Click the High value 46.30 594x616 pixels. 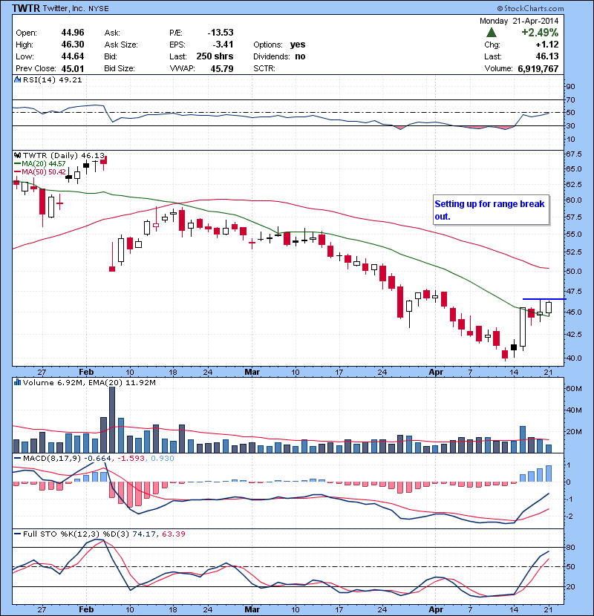(x=73, y=45)
